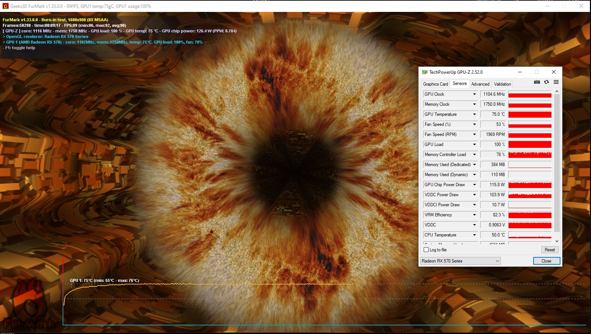Open the Advanced tab
The height and width of the screenshot is (334, 591).
tap(480, 84)
